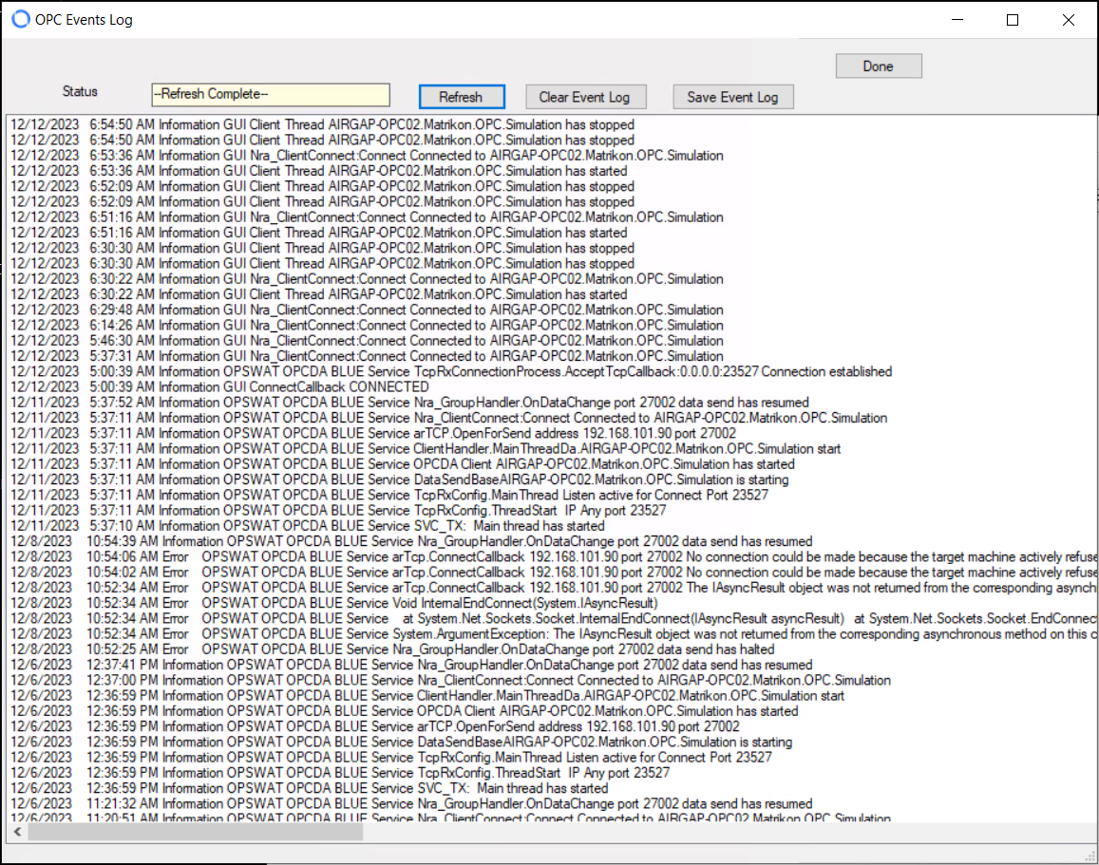This screenshot has width=1099, height=865.
Task: Select the 6:29:48 AM Nra_ClientConnect entry
Action: [368, 310]
